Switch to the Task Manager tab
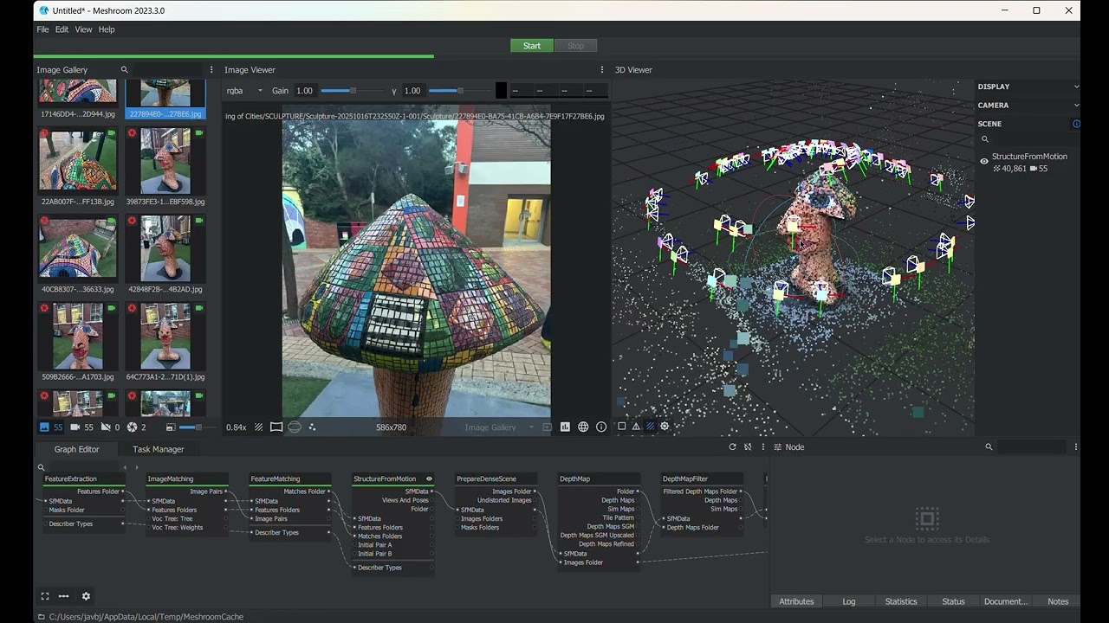This screenshot has height=623, width=1109. pyautogui.click(x=158, y=449)
